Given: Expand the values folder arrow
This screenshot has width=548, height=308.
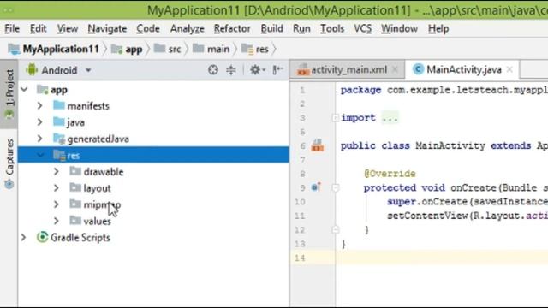Looking at the screenshot, I should (x=57, y=221).
